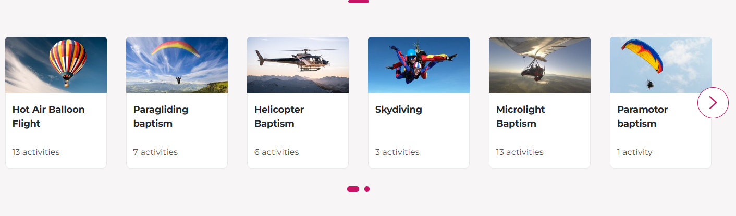This screenshot has width=736, height=216.
Task: Open the hot air balloon photo
Action: coord(56,65)
